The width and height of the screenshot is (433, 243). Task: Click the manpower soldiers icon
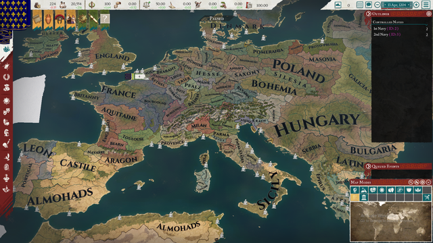(x=63, y=5)
